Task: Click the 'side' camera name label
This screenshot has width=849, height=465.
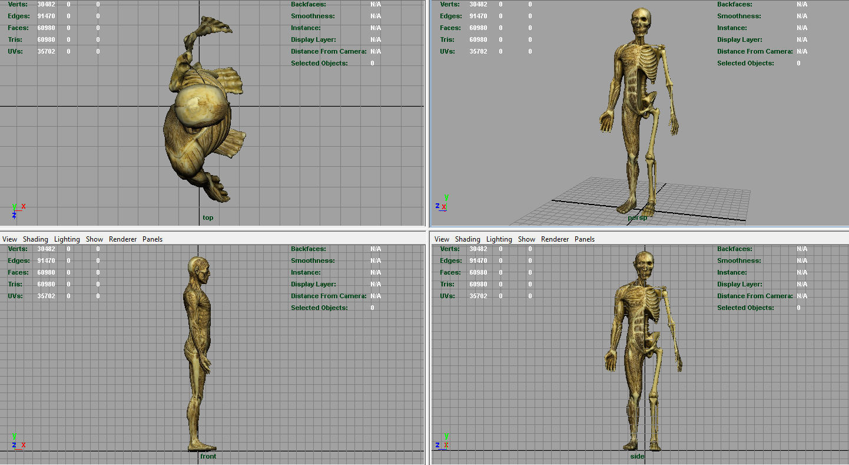Action: [637, 456]
